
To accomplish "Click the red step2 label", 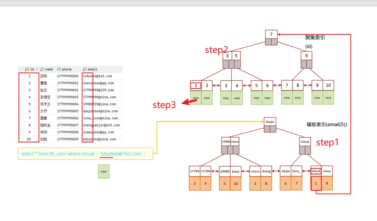I will [216, 50].
